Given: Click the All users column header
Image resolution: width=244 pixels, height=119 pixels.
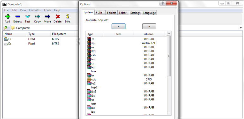Looking at the screenshot, I should tap(149, 34).
